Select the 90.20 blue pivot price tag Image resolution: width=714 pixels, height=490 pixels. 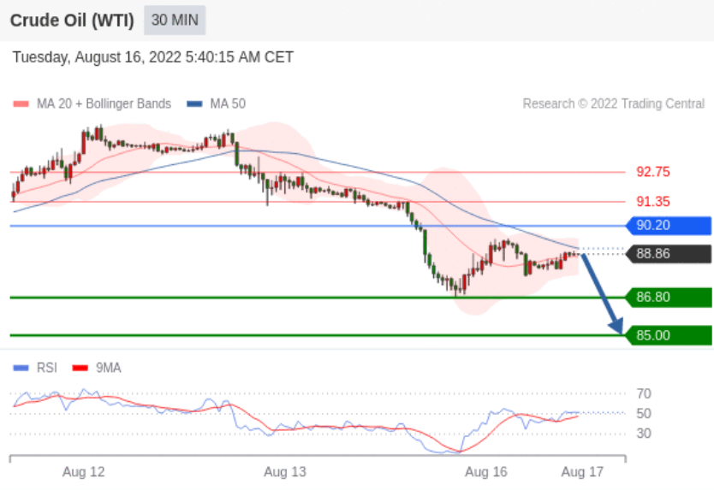669,225
